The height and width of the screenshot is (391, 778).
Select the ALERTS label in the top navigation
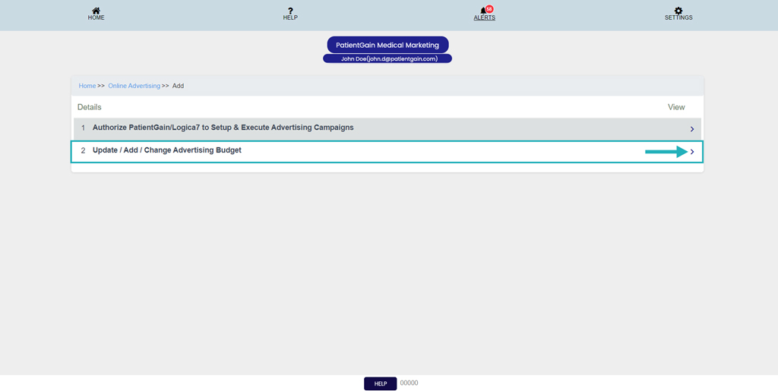click(x=484, y=17)
